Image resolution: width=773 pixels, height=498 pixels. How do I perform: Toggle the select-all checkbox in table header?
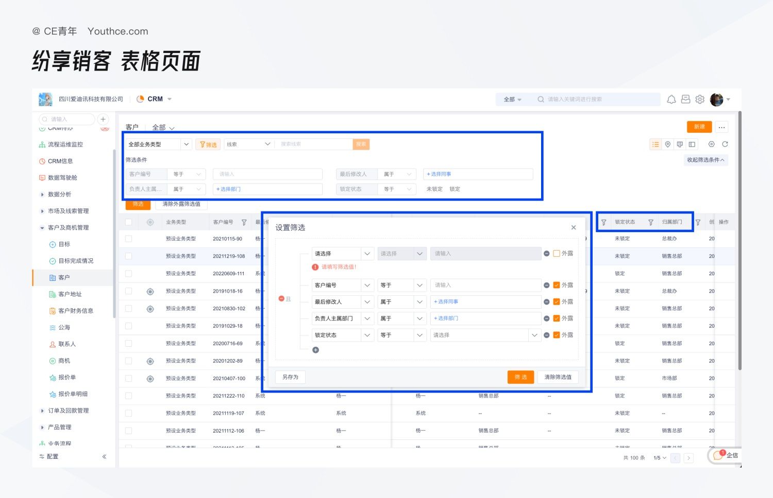pyautogui.click(x=129, y=222)
